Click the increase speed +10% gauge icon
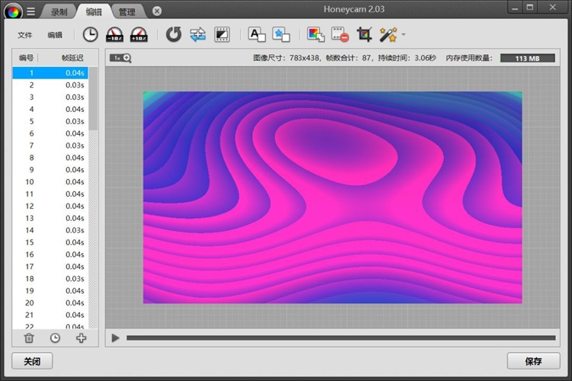The height and width of the screenshot is (381, 572). pyautogui.click(x=139, y=34)
